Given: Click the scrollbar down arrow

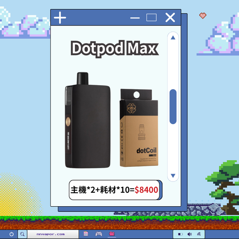Looking at the screenshot, I should tap(173, 176).
